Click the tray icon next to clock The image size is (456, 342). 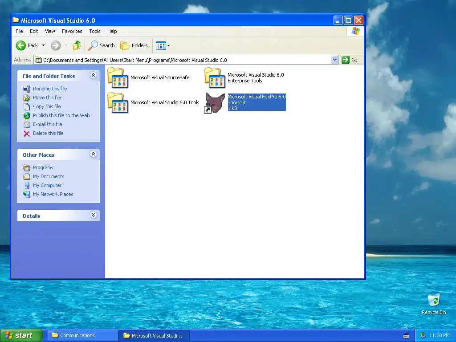click(x=423, y=336)
